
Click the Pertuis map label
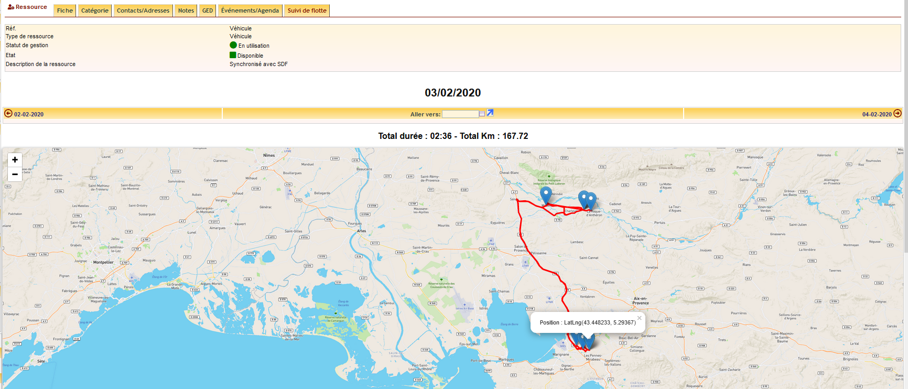pyautogui.click(x=660, y=222)
